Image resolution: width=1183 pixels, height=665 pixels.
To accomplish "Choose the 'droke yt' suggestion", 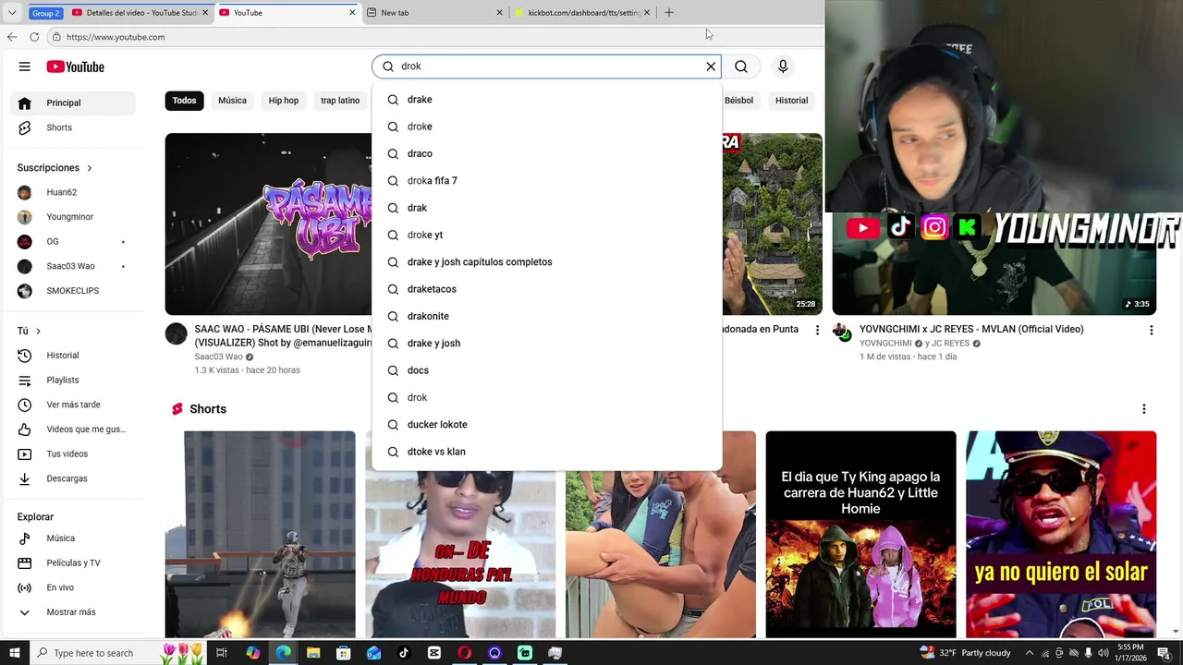I will point(546,235).
